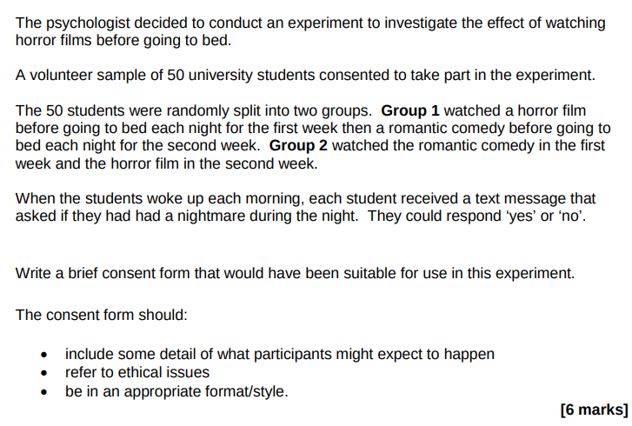Click "The consent form should:" heading line
This screenshot has width=632, height=426.
point(102,315)
